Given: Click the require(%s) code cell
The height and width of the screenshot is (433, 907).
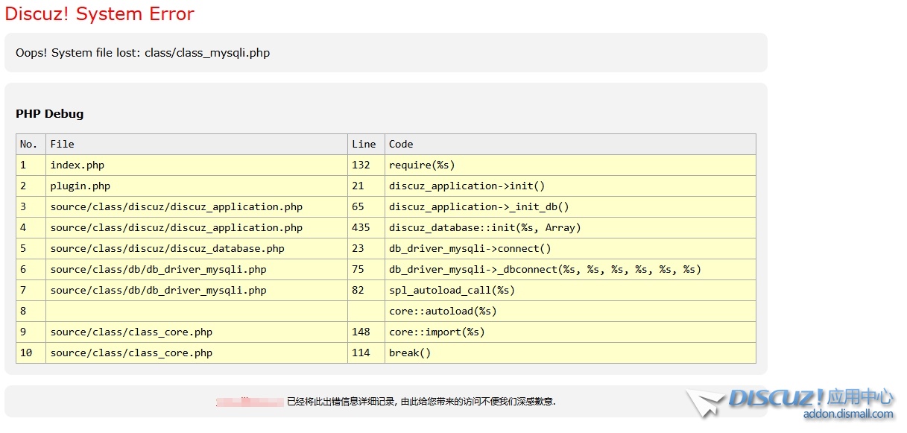Looking at the screenshot, I should [422, 165].
